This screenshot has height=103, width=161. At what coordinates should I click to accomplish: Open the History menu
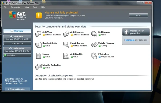[27, 7]
